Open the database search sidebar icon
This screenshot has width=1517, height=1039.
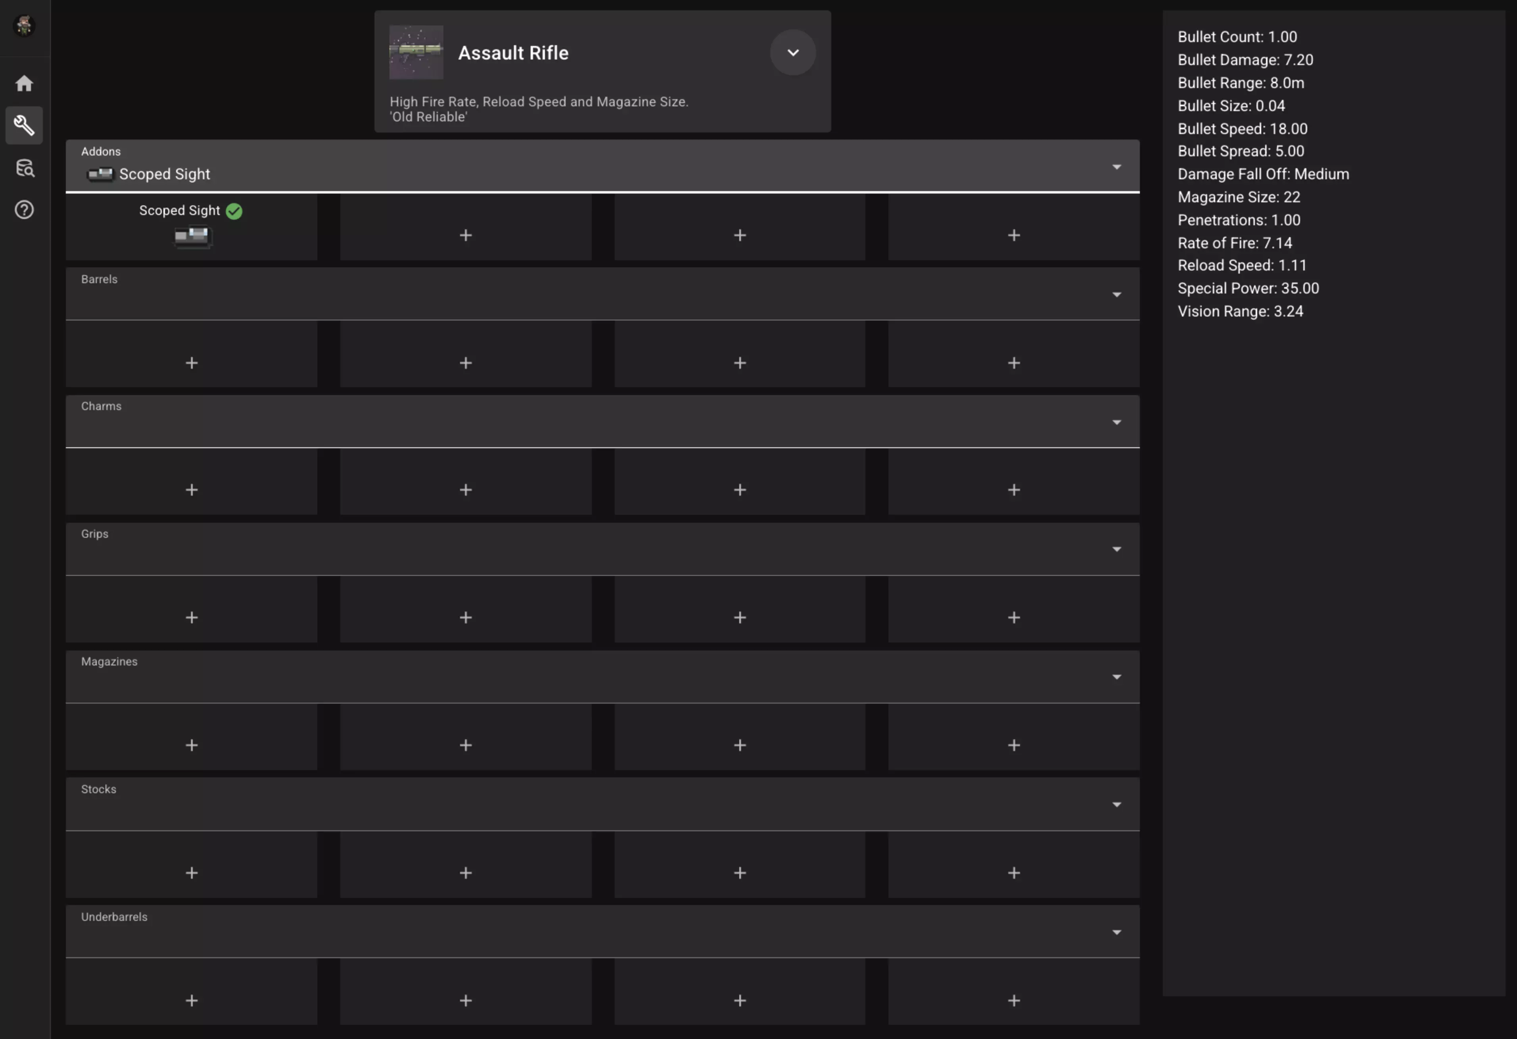pos(24,168)
